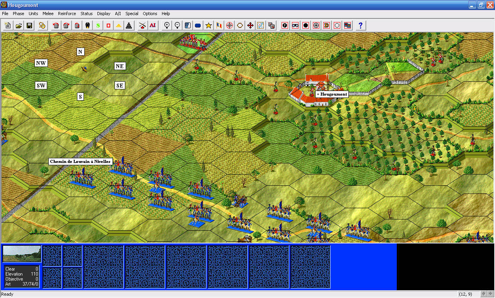
Task: Click the green S toolbar icon
Action: pos(98,26)
